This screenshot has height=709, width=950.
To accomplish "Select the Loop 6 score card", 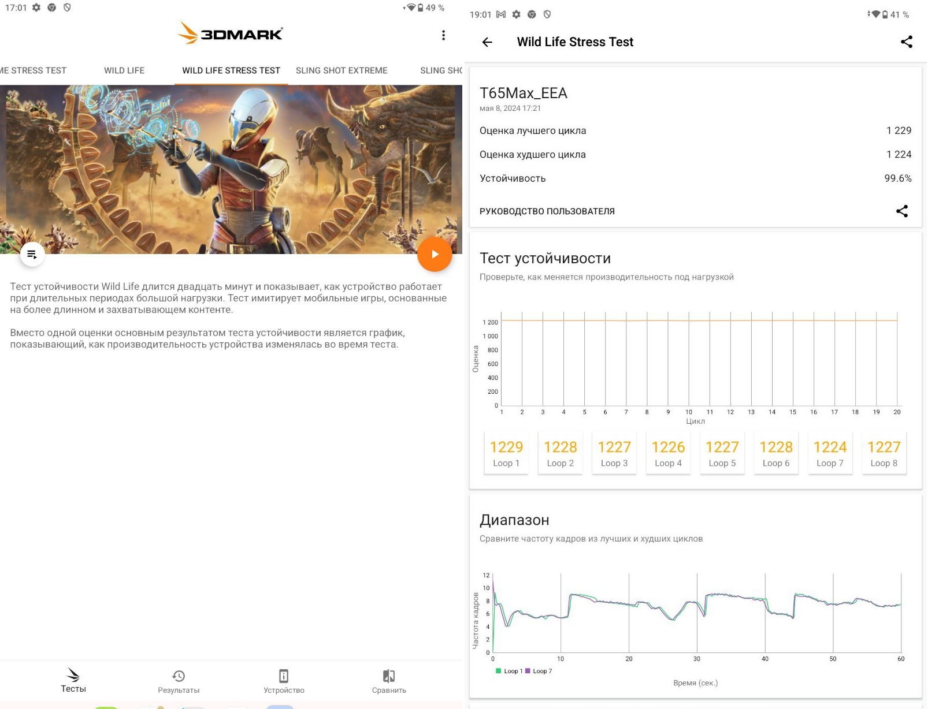I will click(776, 453).
